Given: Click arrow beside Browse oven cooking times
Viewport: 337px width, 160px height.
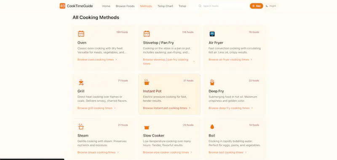Looking at the screenshot, I should coord(116,60).
